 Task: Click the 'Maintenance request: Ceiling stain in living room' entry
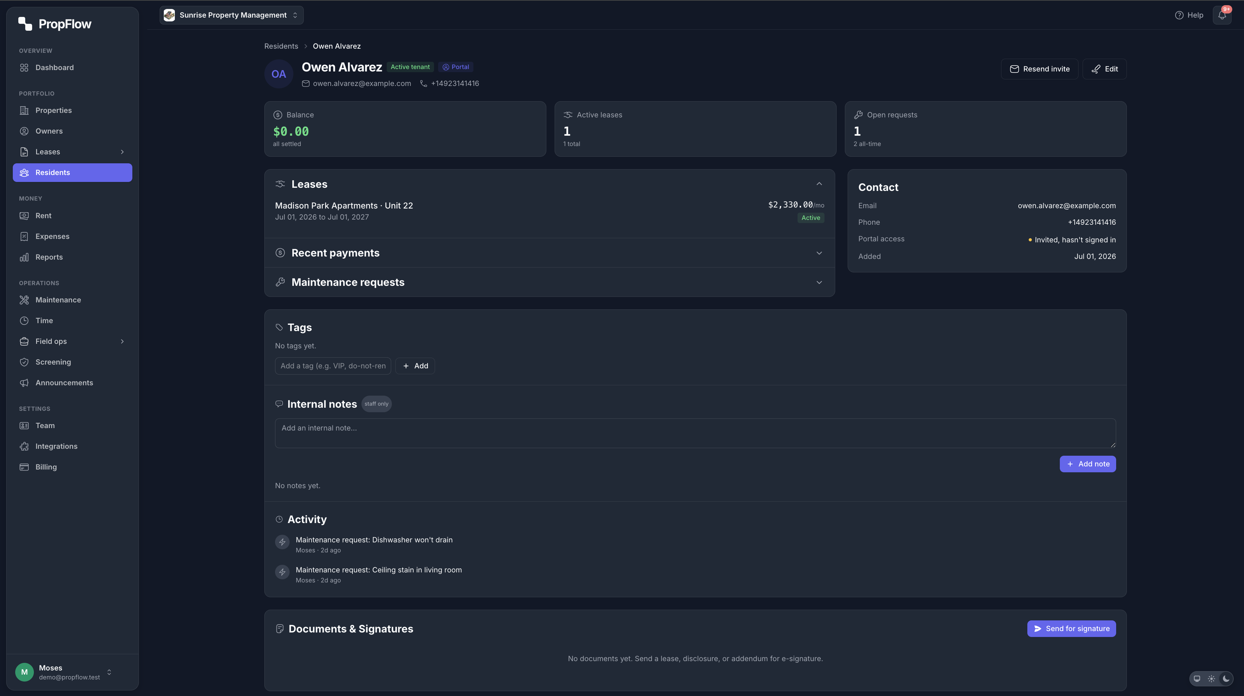(379, 570)
